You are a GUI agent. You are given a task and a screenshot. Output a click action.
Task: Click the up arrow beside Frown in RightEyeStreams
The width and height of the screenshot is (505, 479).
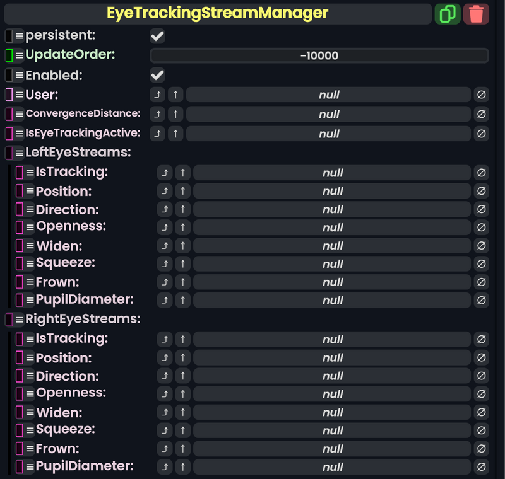click(183, 448)
